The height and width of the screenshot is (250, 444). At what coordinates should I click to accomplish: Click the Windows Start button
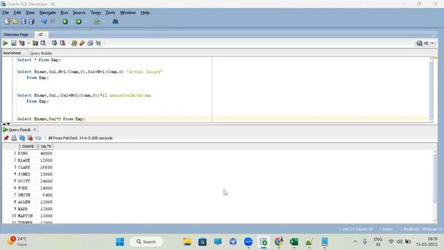[120, 242]
